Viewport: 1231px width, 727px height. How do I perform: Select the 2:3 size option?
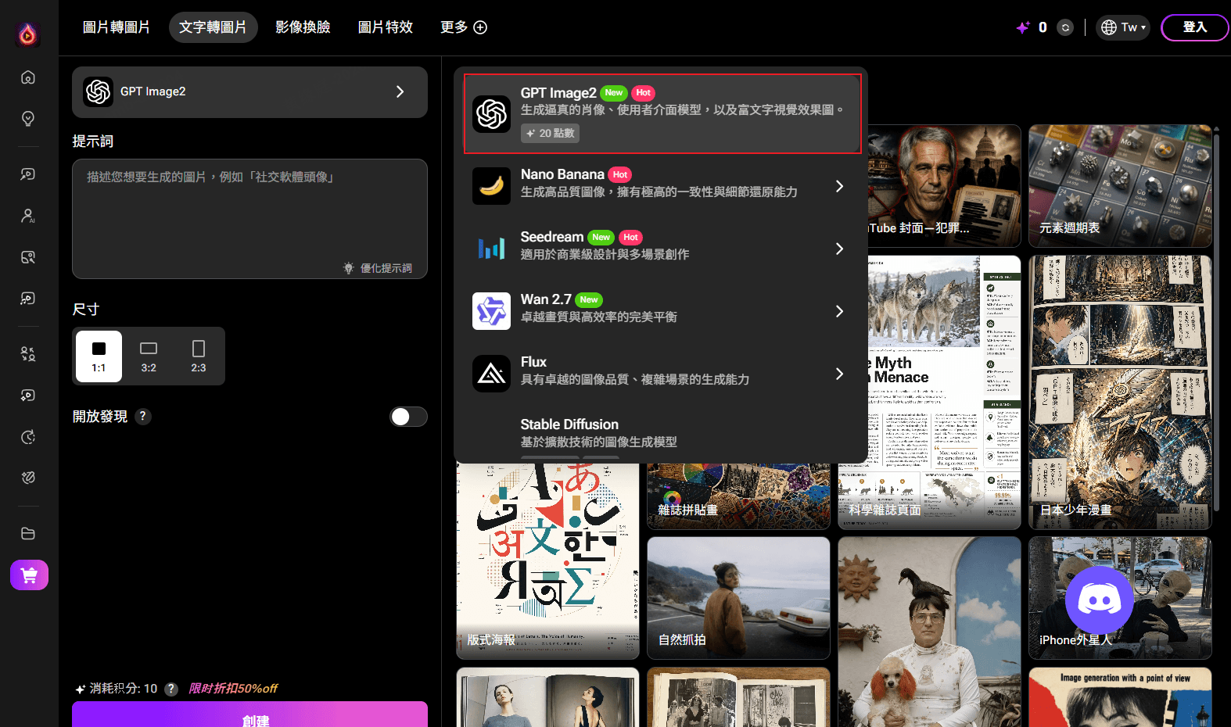(x=199, y=356)
